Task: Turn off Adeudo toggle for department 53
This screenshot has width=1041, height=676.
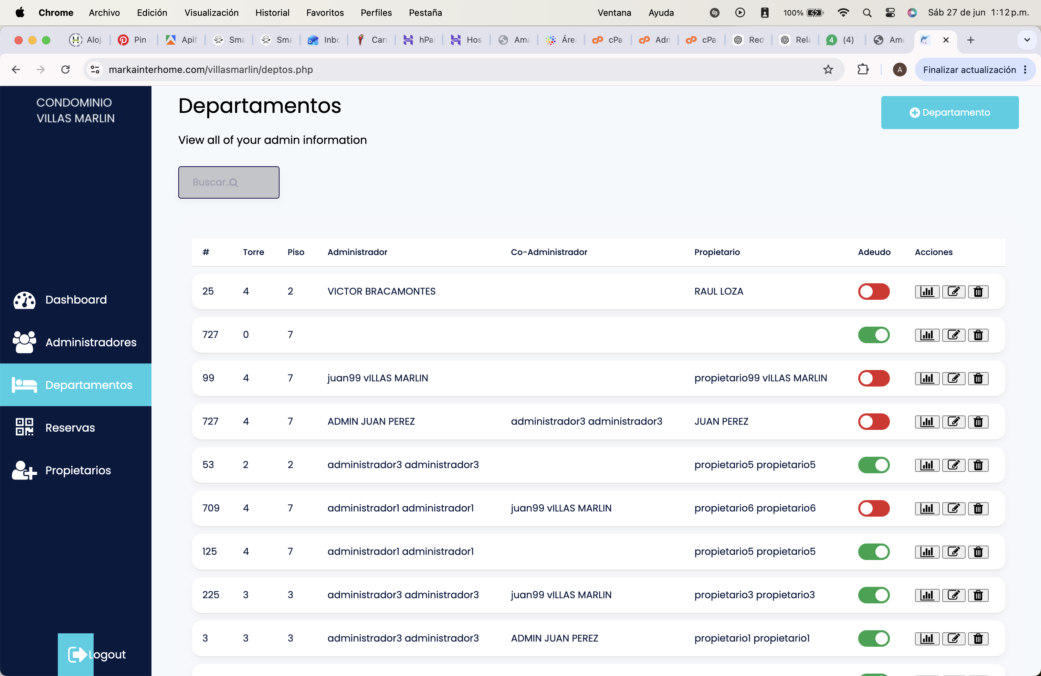Action: click(x=873, y=465)
